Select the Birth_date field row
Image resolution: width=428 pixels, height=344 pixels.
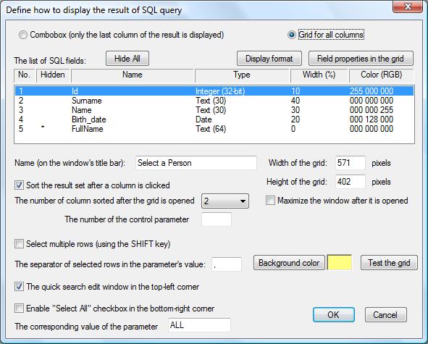214,119
